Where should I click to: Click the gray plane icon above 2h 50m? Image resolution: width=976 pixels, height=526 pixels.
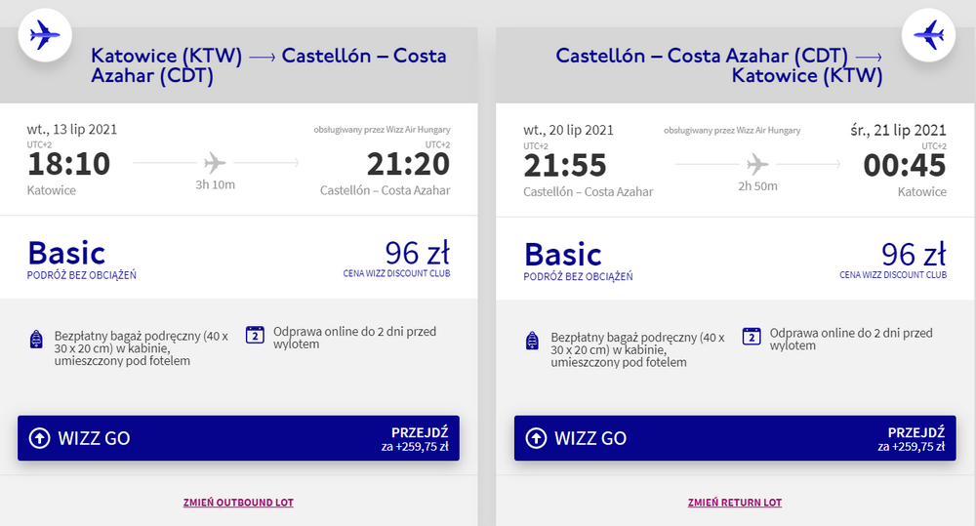point(756,162)
